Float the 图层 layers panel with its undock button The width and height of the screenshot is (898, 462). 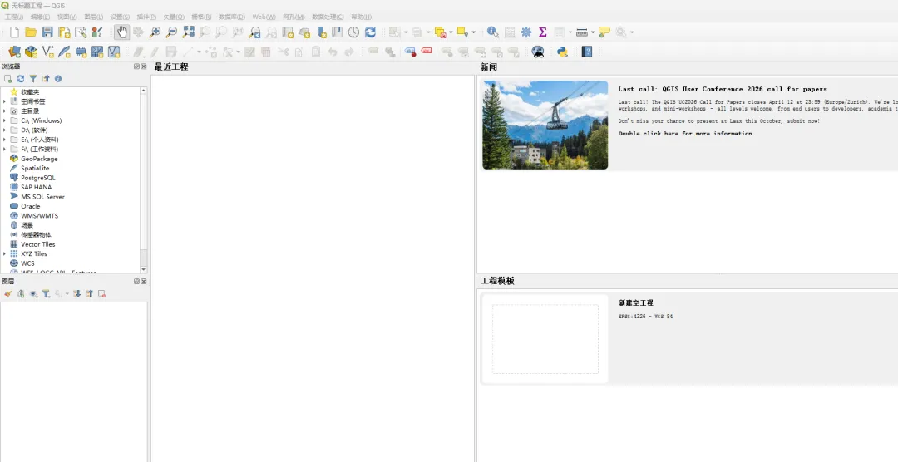137,281
